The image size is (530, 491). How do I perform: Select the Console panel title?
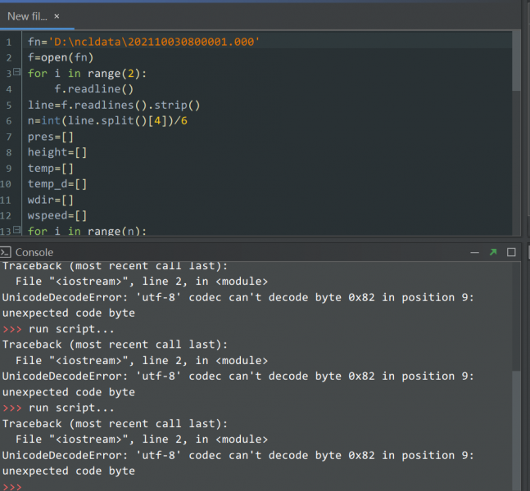click(34, 252)
